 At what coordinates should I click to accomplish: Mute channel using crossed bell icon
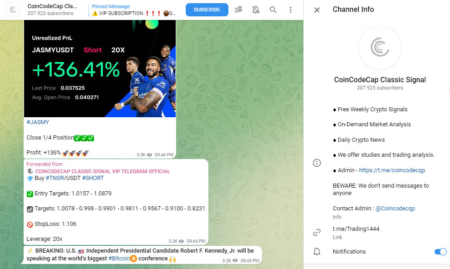(x=256, y=10)
